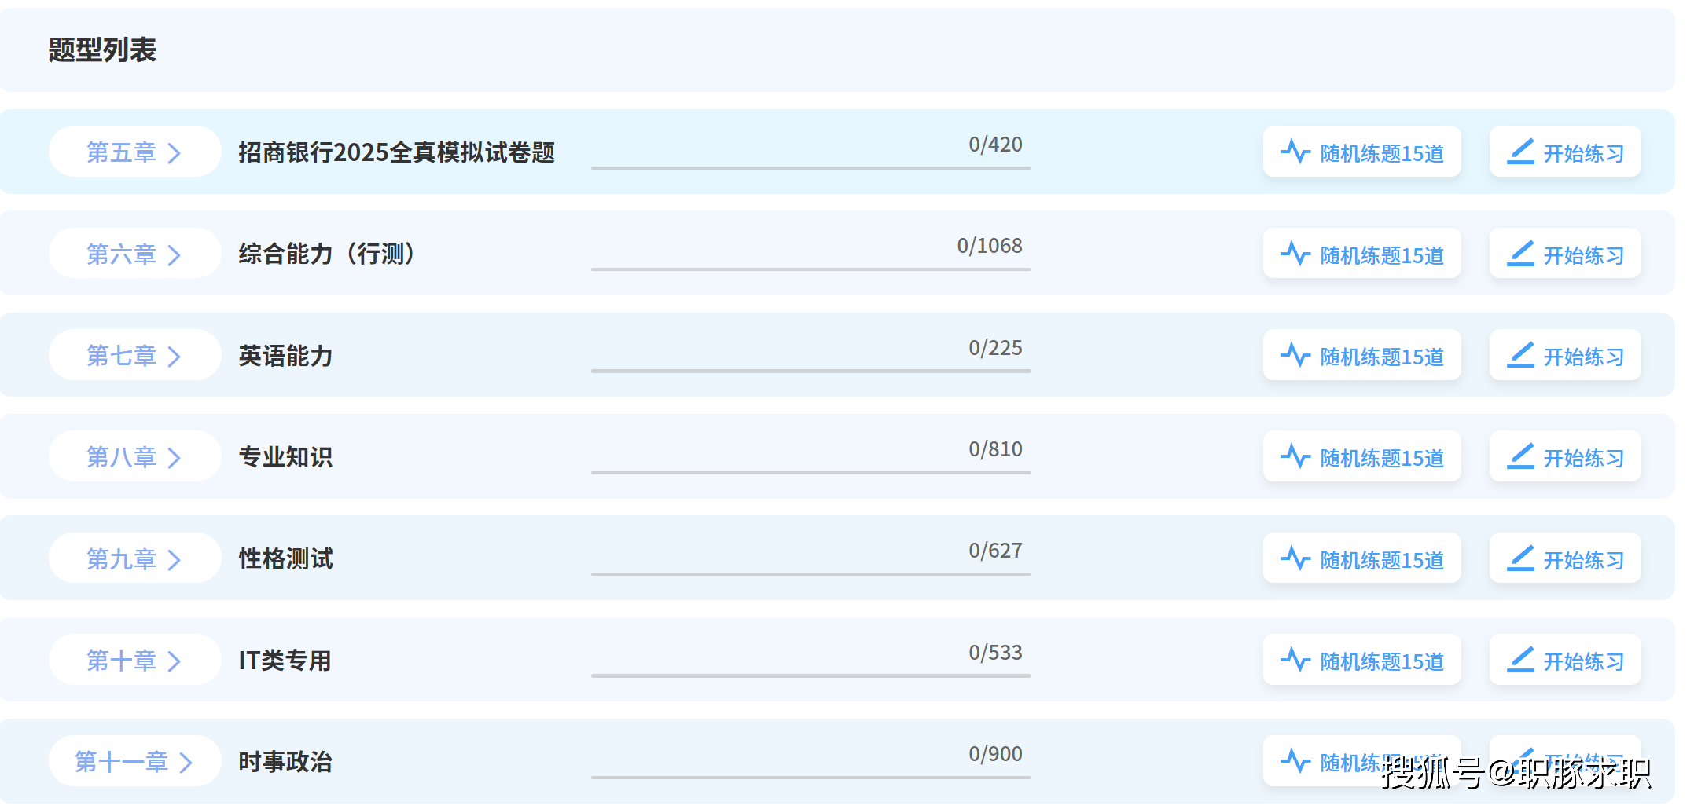
Task: Click the pencil icon in 招商银行2025全真模拟试卷题 row
Action: pyautogui.click(x=1520, y=152)
